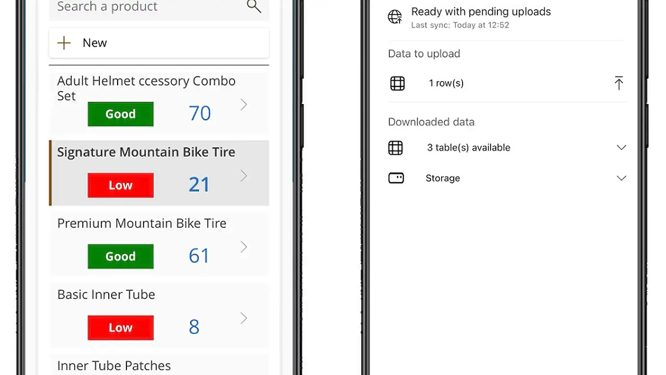The width and height of the screenshot is (666, 375).
Task: Click the New button to add a product
Action: coord(94,43)
